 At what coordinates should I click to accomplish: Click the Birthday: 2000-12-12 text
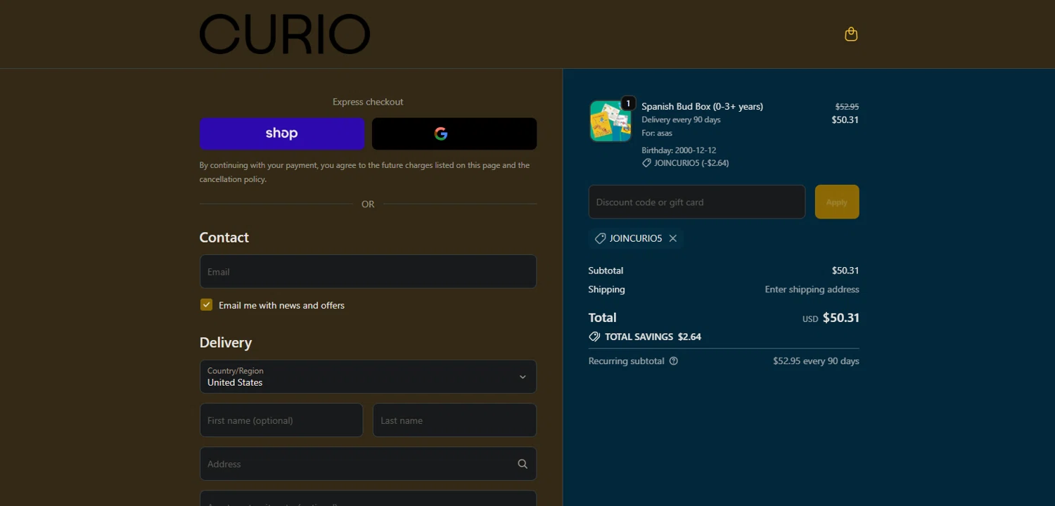pyautogui.click(x=679, y=150)
